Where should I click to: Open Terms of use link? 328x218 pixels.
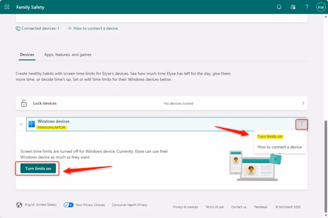point(214,207)
